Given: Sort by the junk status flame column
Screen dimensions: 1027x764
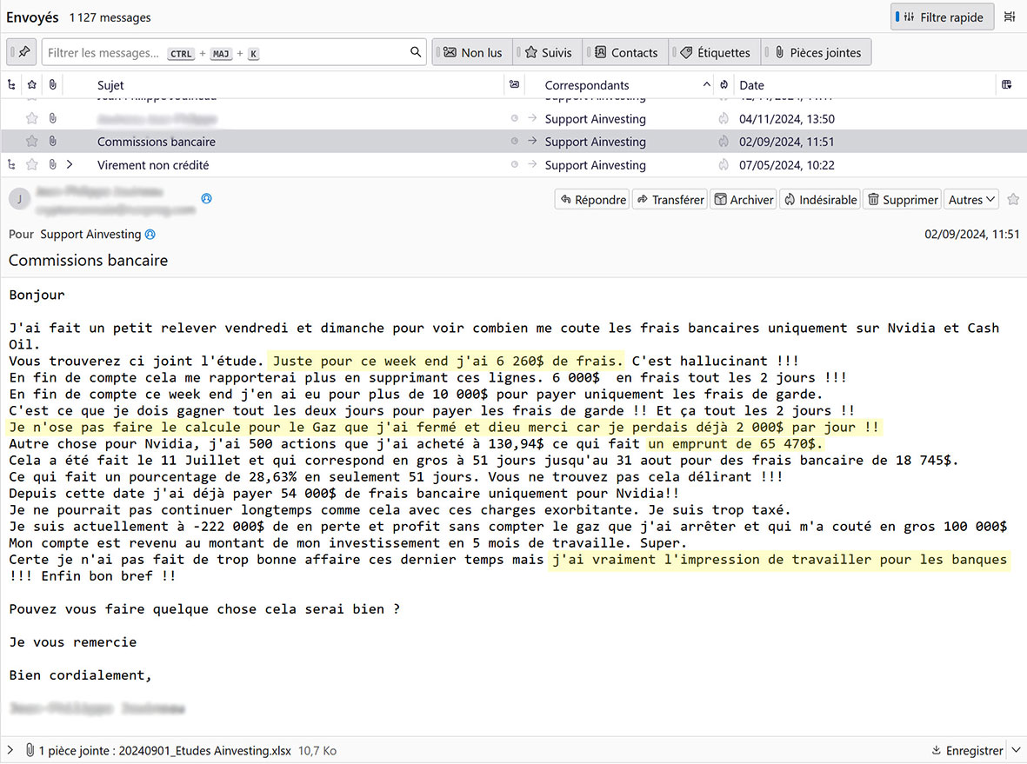Looking at the screenshot, I should pyautogui.click(x=724, y=85).
